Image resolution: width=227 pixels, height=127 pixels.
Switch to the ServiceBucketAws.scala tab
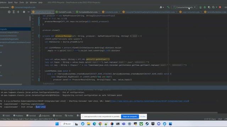pyautogui.click(x=215, y=12)
